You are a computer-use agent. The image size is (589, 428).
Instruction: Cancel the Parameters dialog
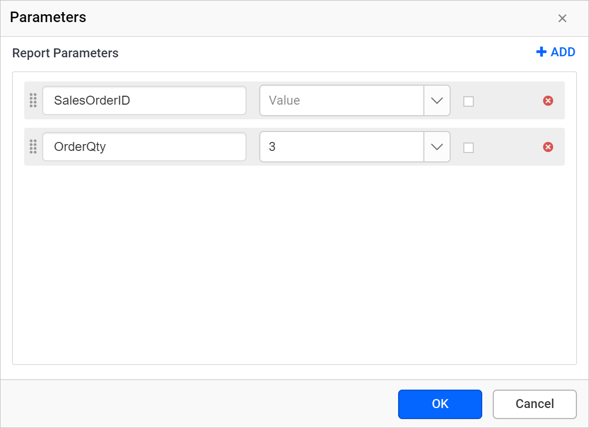(x=534, y=404)
